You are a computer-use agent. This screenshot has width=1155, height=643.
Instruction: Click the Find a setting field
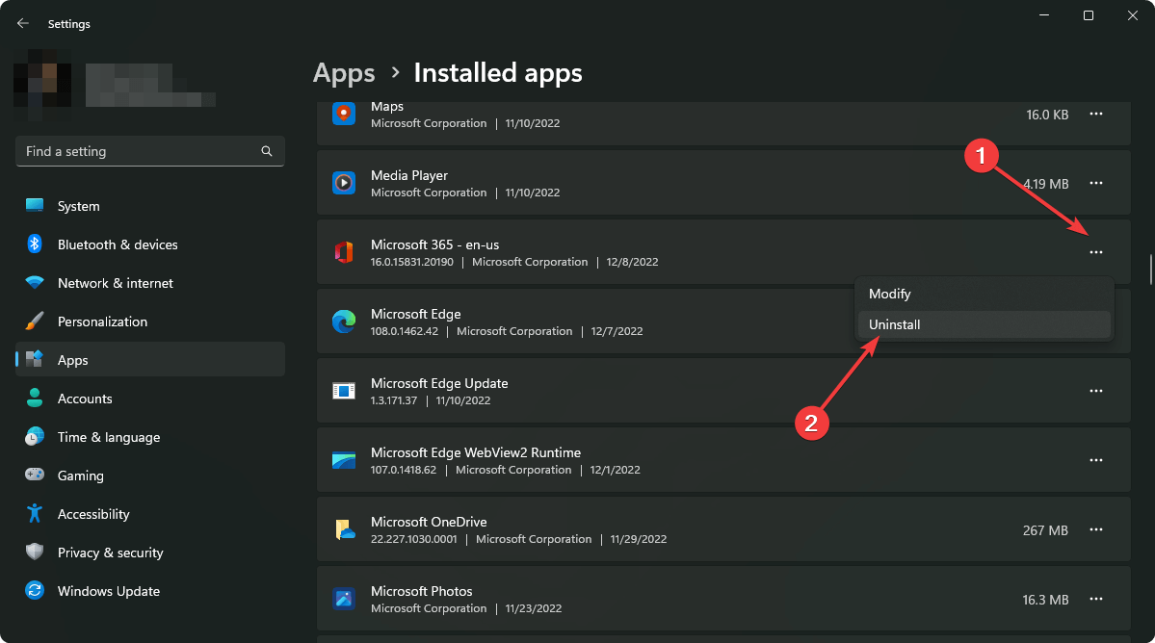click(150, 151)
